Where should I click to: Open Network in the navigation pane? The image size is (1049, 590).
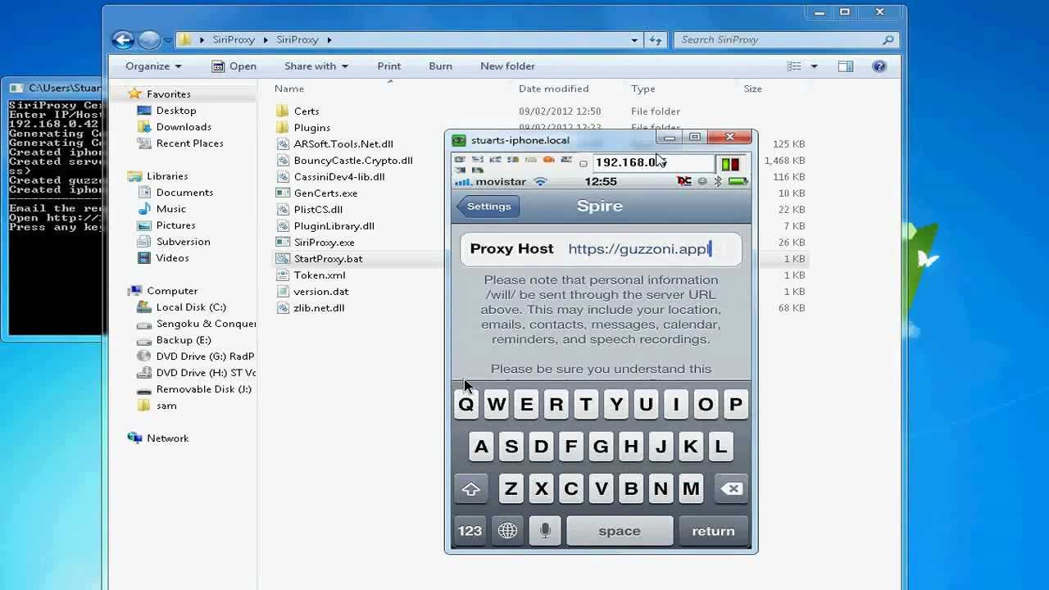coord(167,438)
